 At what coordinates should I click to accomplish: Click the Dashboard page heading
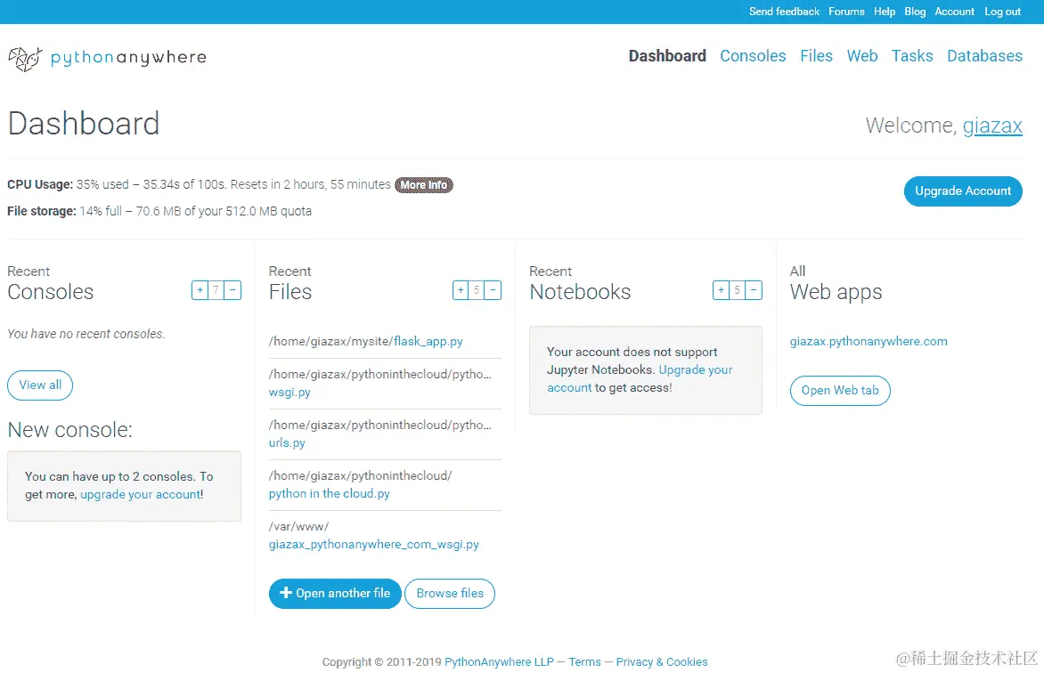pos(83,124)
